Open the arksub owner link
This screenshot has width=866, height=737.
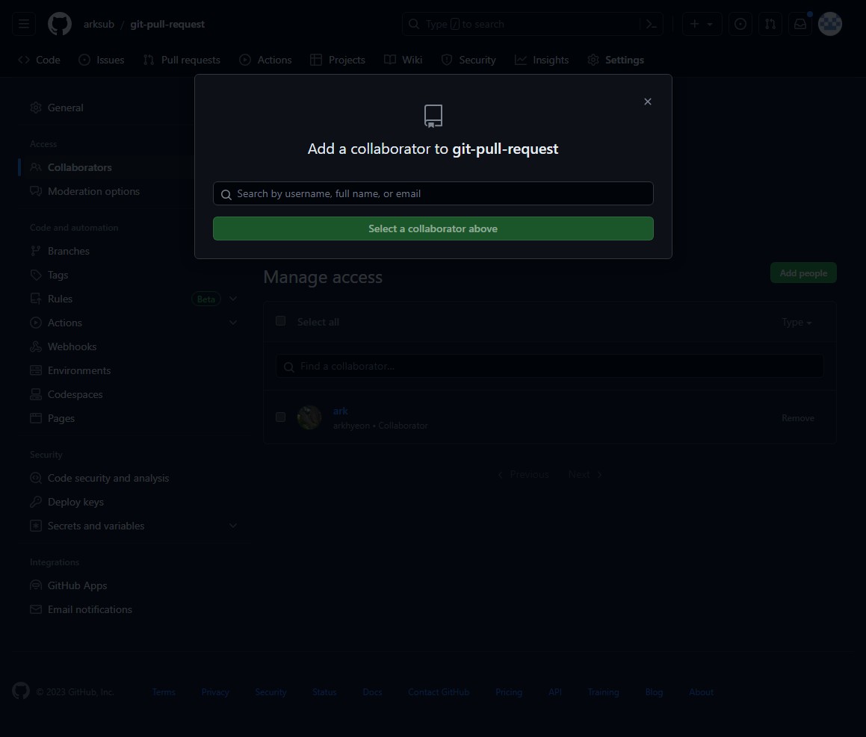tap(99, 24)
